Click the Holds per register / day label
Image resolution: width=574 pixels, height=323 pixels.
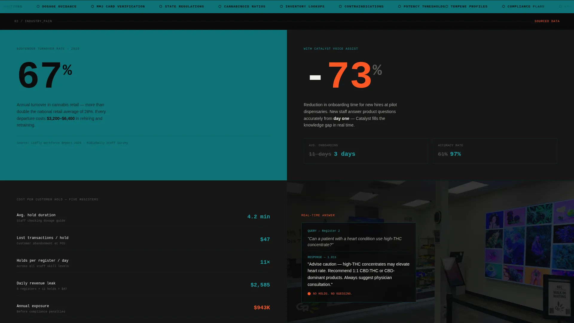click(x=42, y=261)
